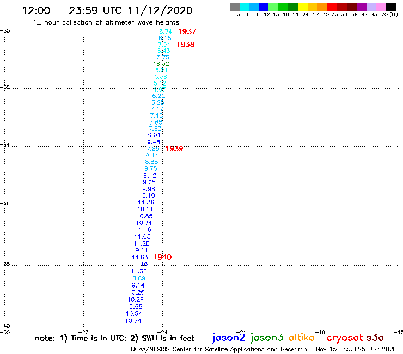Select the wave height 7.17
403x354 pixels.
point(157,109)
